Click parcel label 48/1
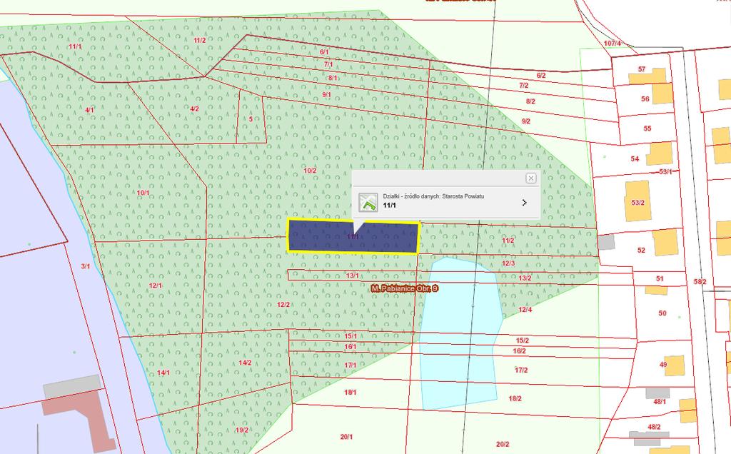731x454 pixels. 660,401
